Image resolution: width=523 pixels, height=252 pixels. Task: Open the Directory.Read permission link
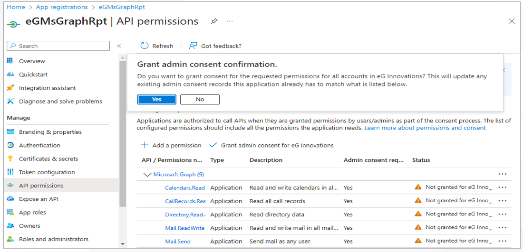(x=185, y=215)
